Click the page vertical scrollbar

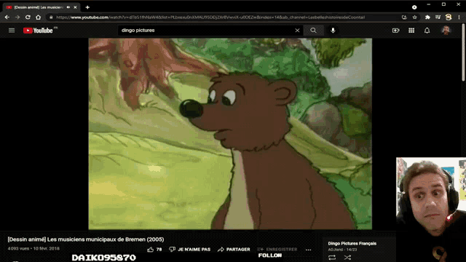463,52
